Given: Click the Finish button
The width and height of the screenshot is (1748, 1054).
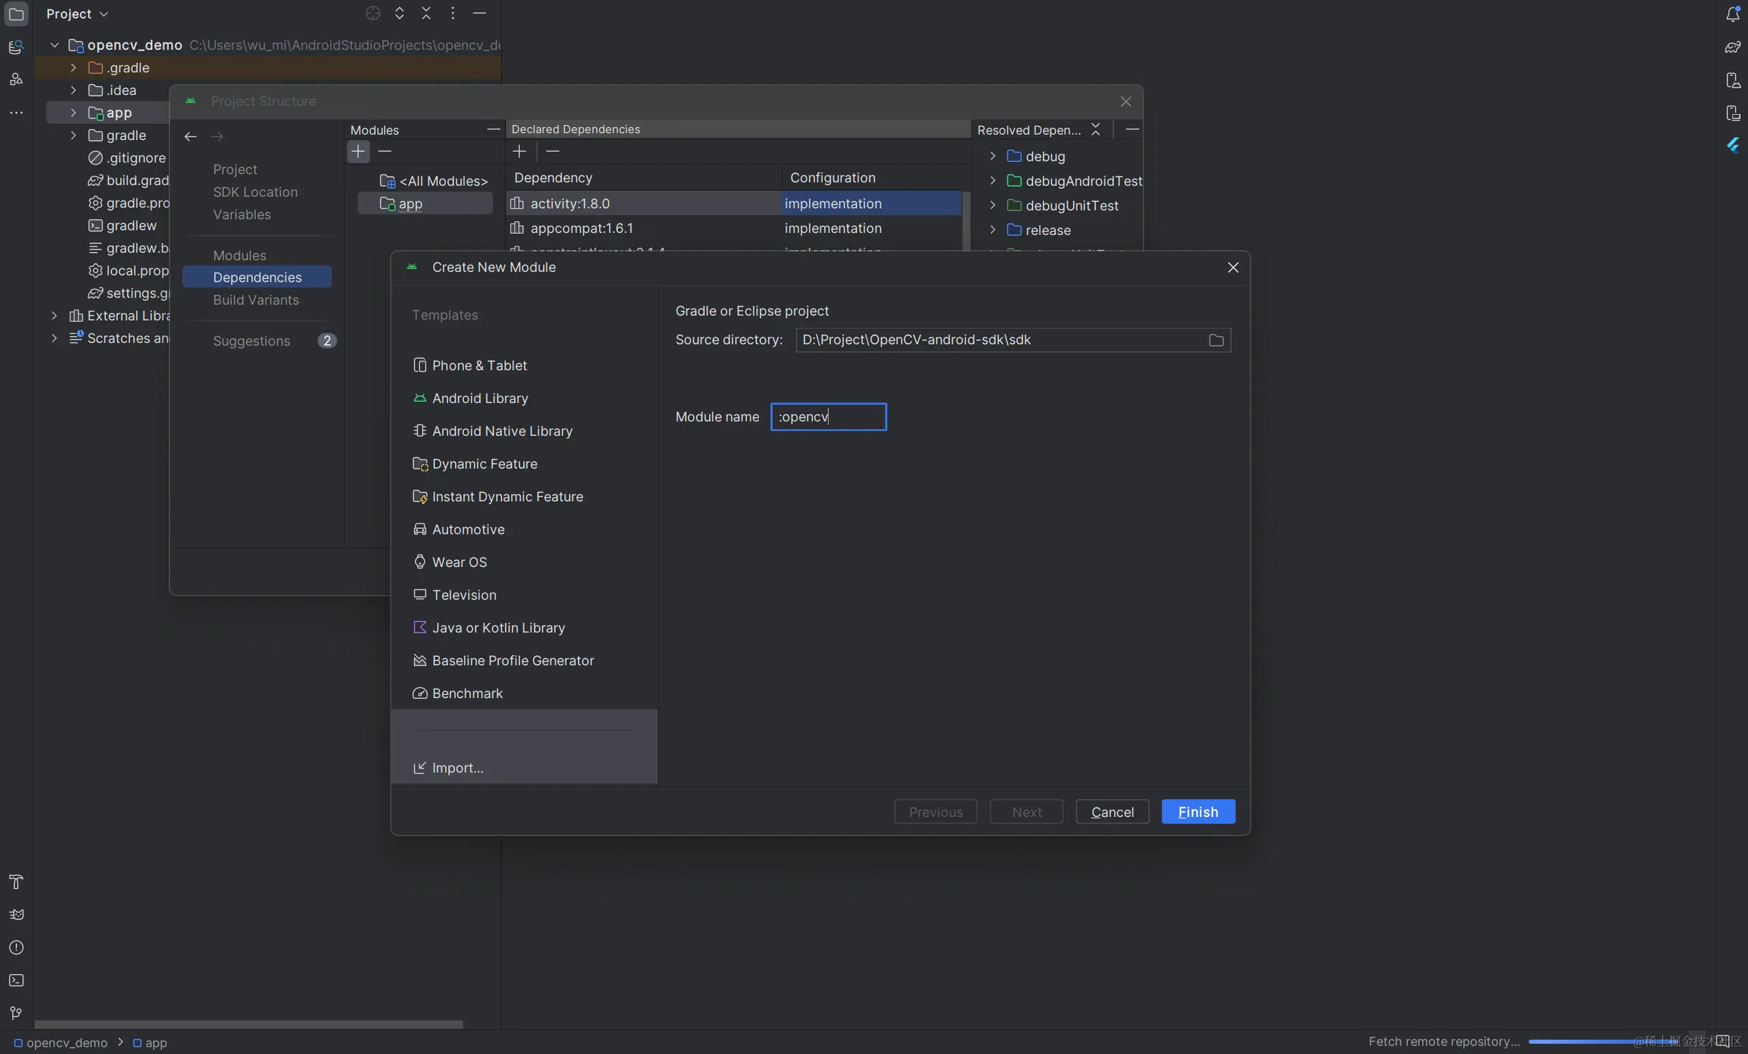Looking at the screenshot, I should (1198, 812).
